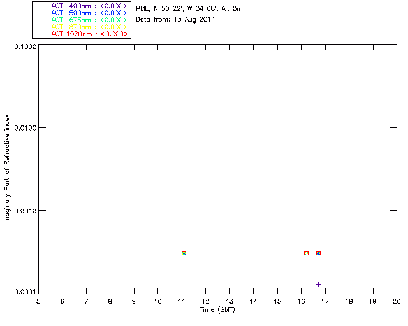
Task: Select the purple plus marker below 0.001
Action: 318,284
